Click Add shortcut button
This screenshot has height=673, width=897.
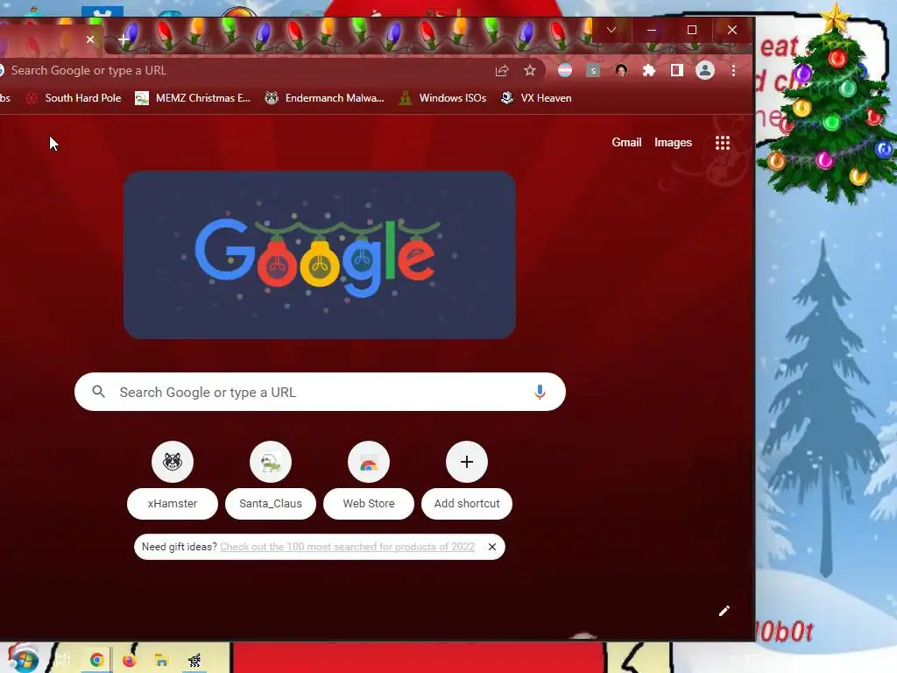point(467,479)
